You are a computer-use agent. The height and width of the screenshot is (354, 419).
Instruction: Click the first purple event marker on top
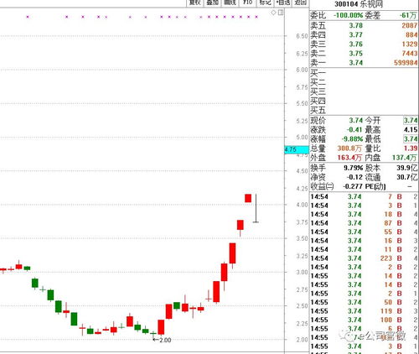click(28, 17)
